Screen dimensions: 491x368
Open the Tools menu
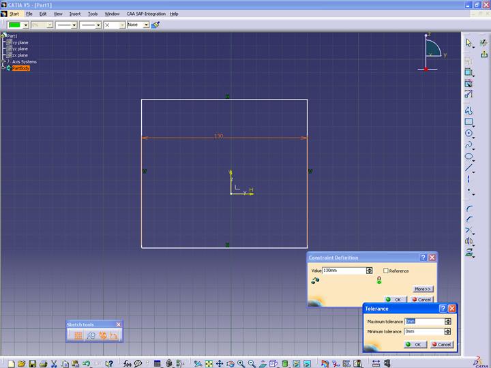[x=93, y=14]
